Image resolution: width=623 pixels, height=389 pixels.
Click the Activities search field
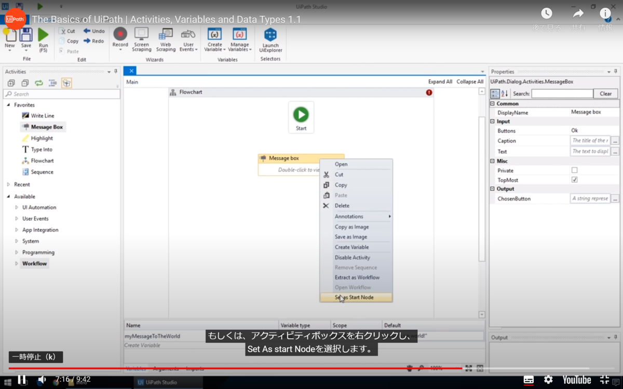pyautogui.click(x=62, y=94)
